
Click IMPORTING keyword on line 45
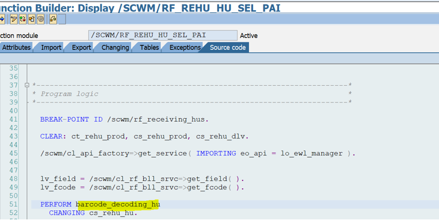click(216, 153)
